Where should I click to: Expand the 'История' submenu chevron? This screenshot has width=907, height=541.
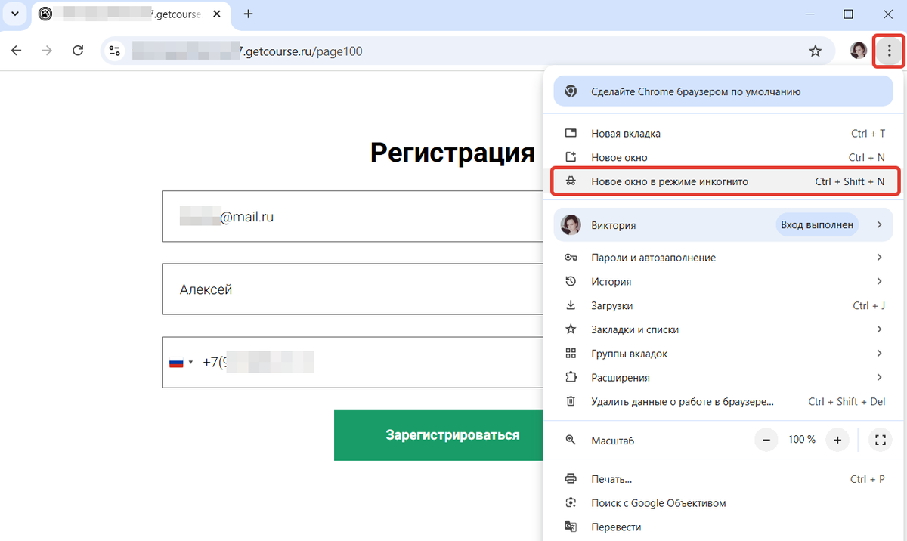pos(879,281)
